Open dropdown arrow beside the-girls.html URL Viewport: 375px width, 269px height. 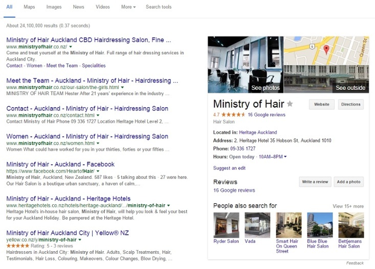[x=122, y=87]
